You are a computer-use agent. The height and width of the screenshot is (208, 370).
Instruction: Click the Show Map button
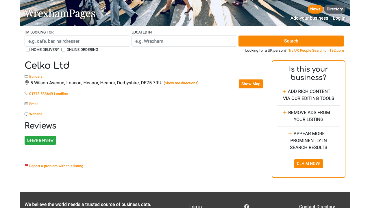tap(251, 84)
